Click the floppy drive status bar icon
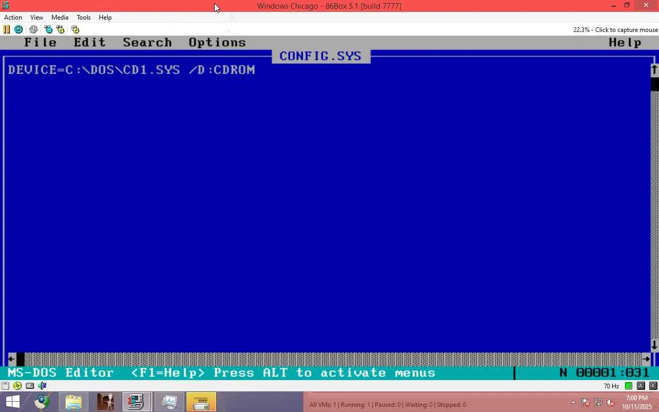659x412 pixels. (5, 386)
